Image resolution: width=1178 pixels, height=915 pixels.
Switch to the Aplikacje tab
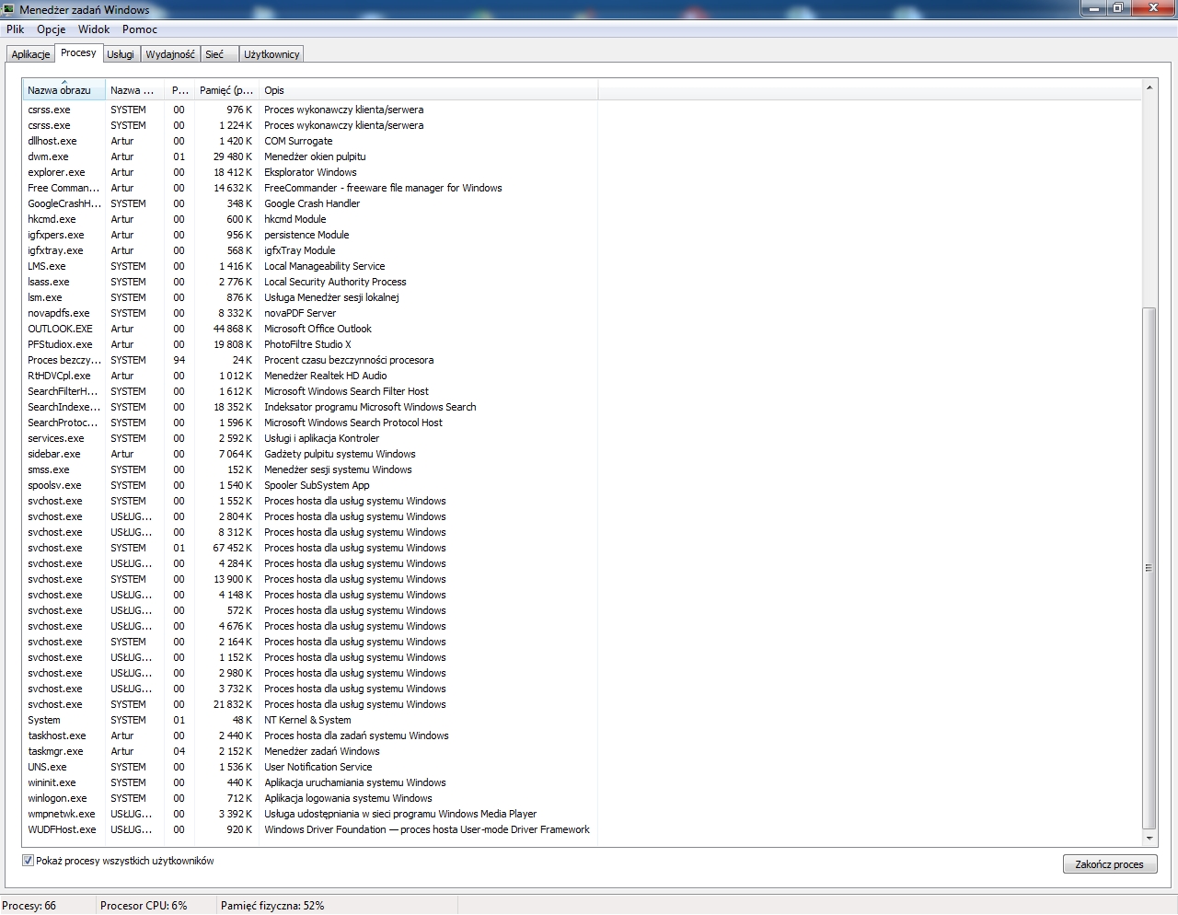coord(30,54)
